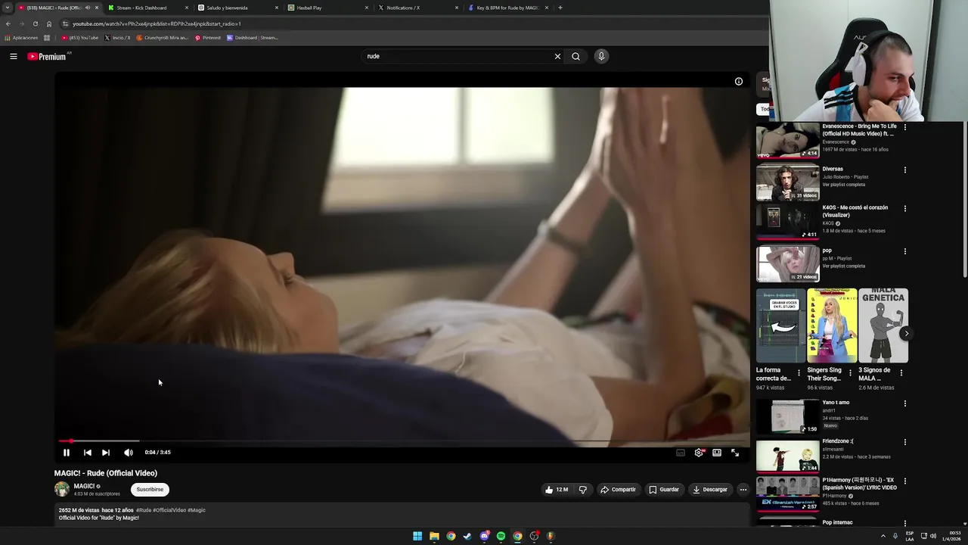This screenshot has width=968, height=545.
Task: Open options for K4OS video
Action: click(x=904, y=208)
